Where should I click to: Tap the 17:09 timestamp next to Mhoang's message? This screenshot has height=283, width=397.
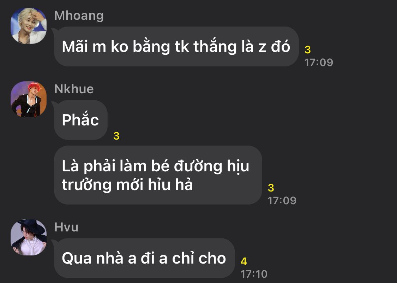click(x=319, y=63)
